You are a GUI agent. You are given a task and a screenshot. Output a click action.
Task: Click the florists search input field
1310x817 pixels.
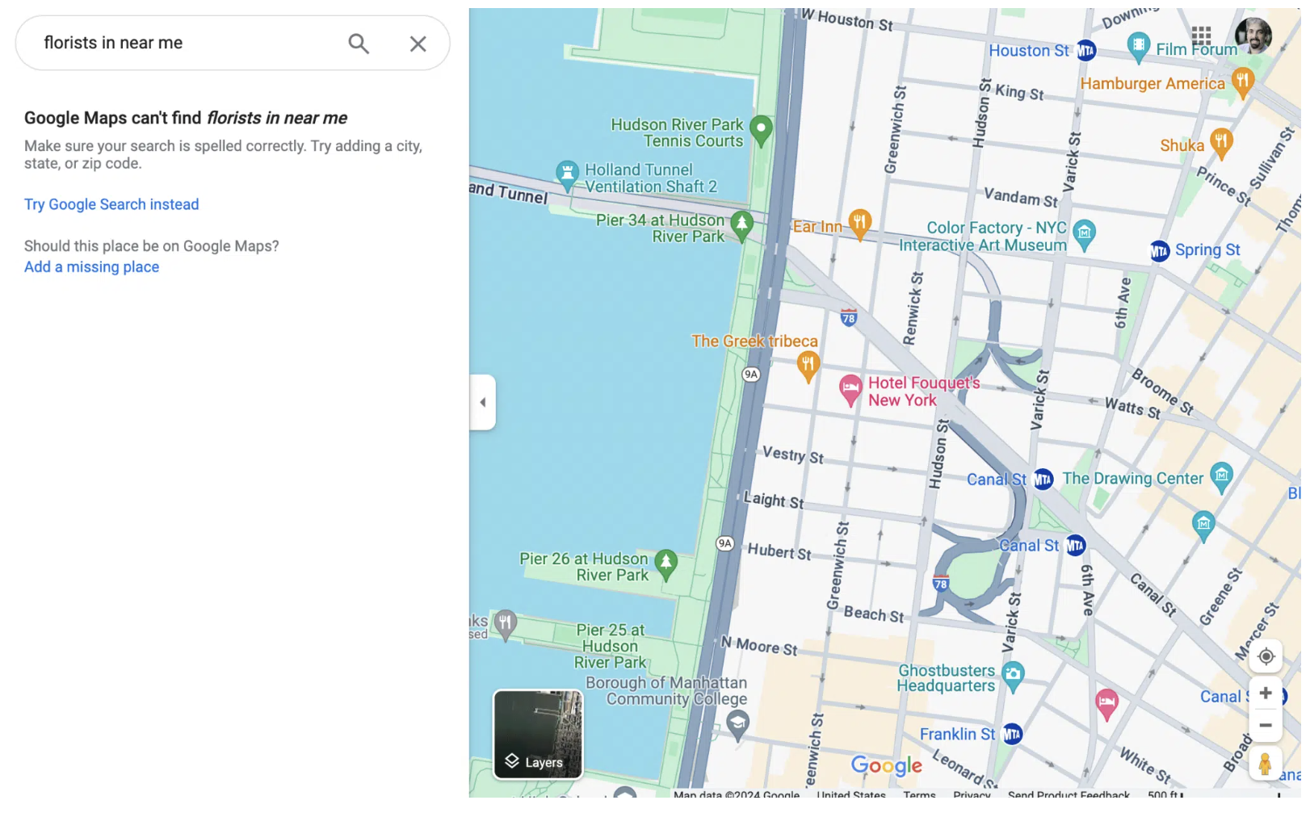tap(186, 43)
